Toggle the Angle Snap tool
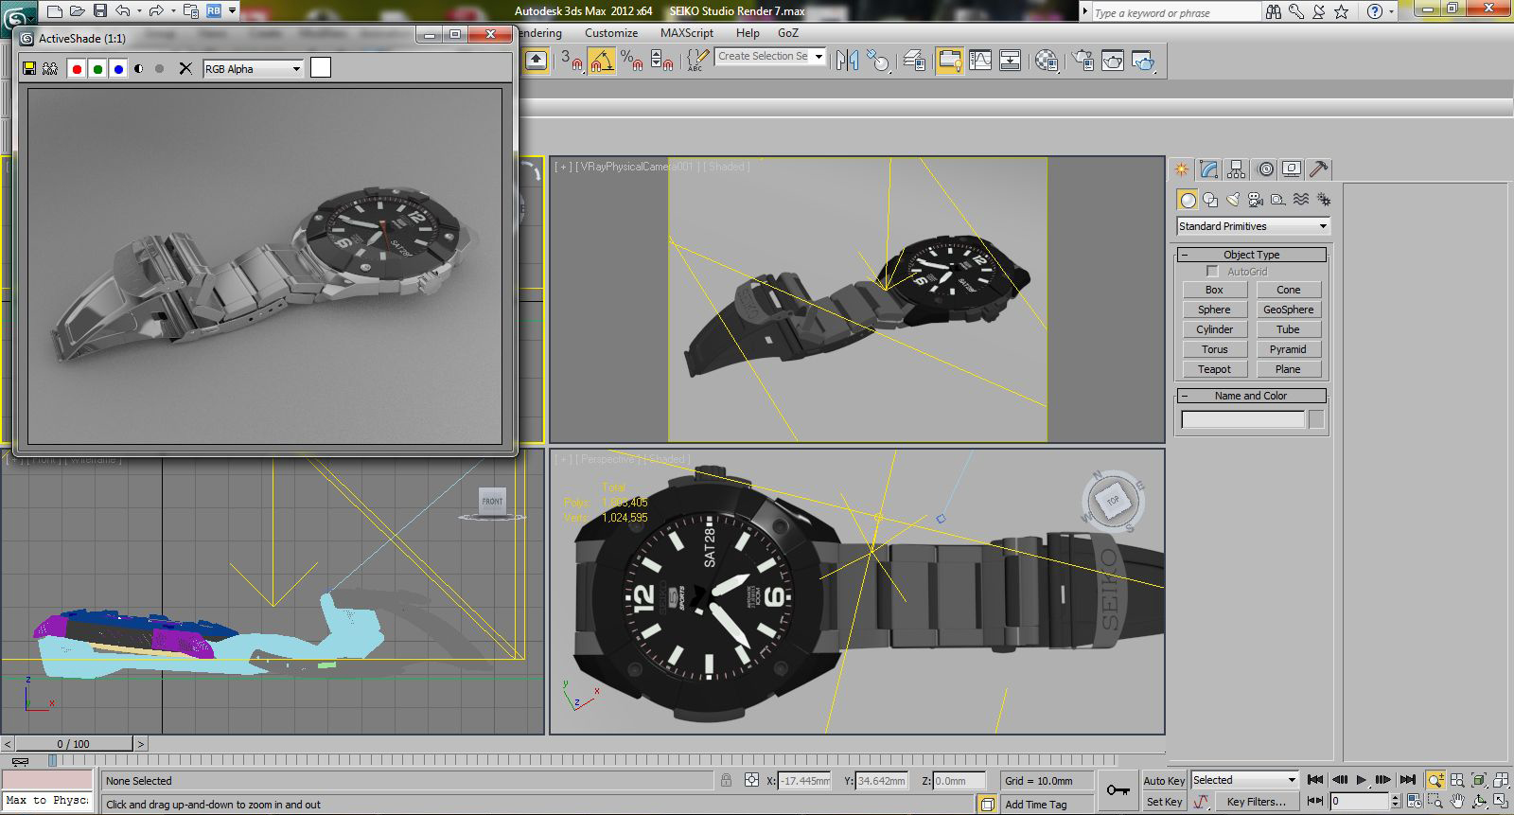1514x815 pixels. point(602,61)
